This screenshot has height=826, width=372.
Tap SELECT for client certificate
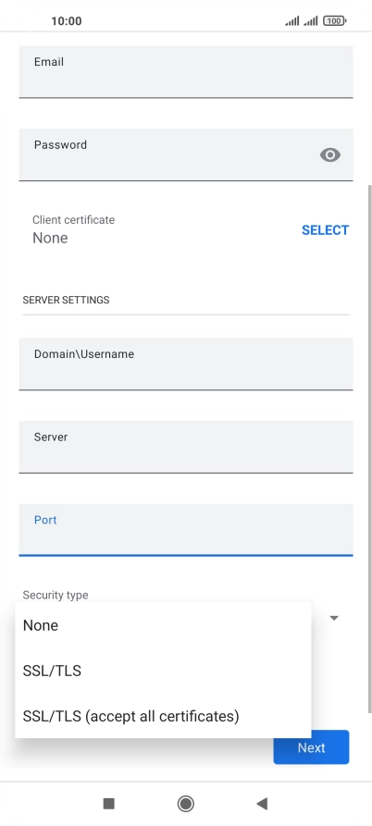(x=325, y=230)
